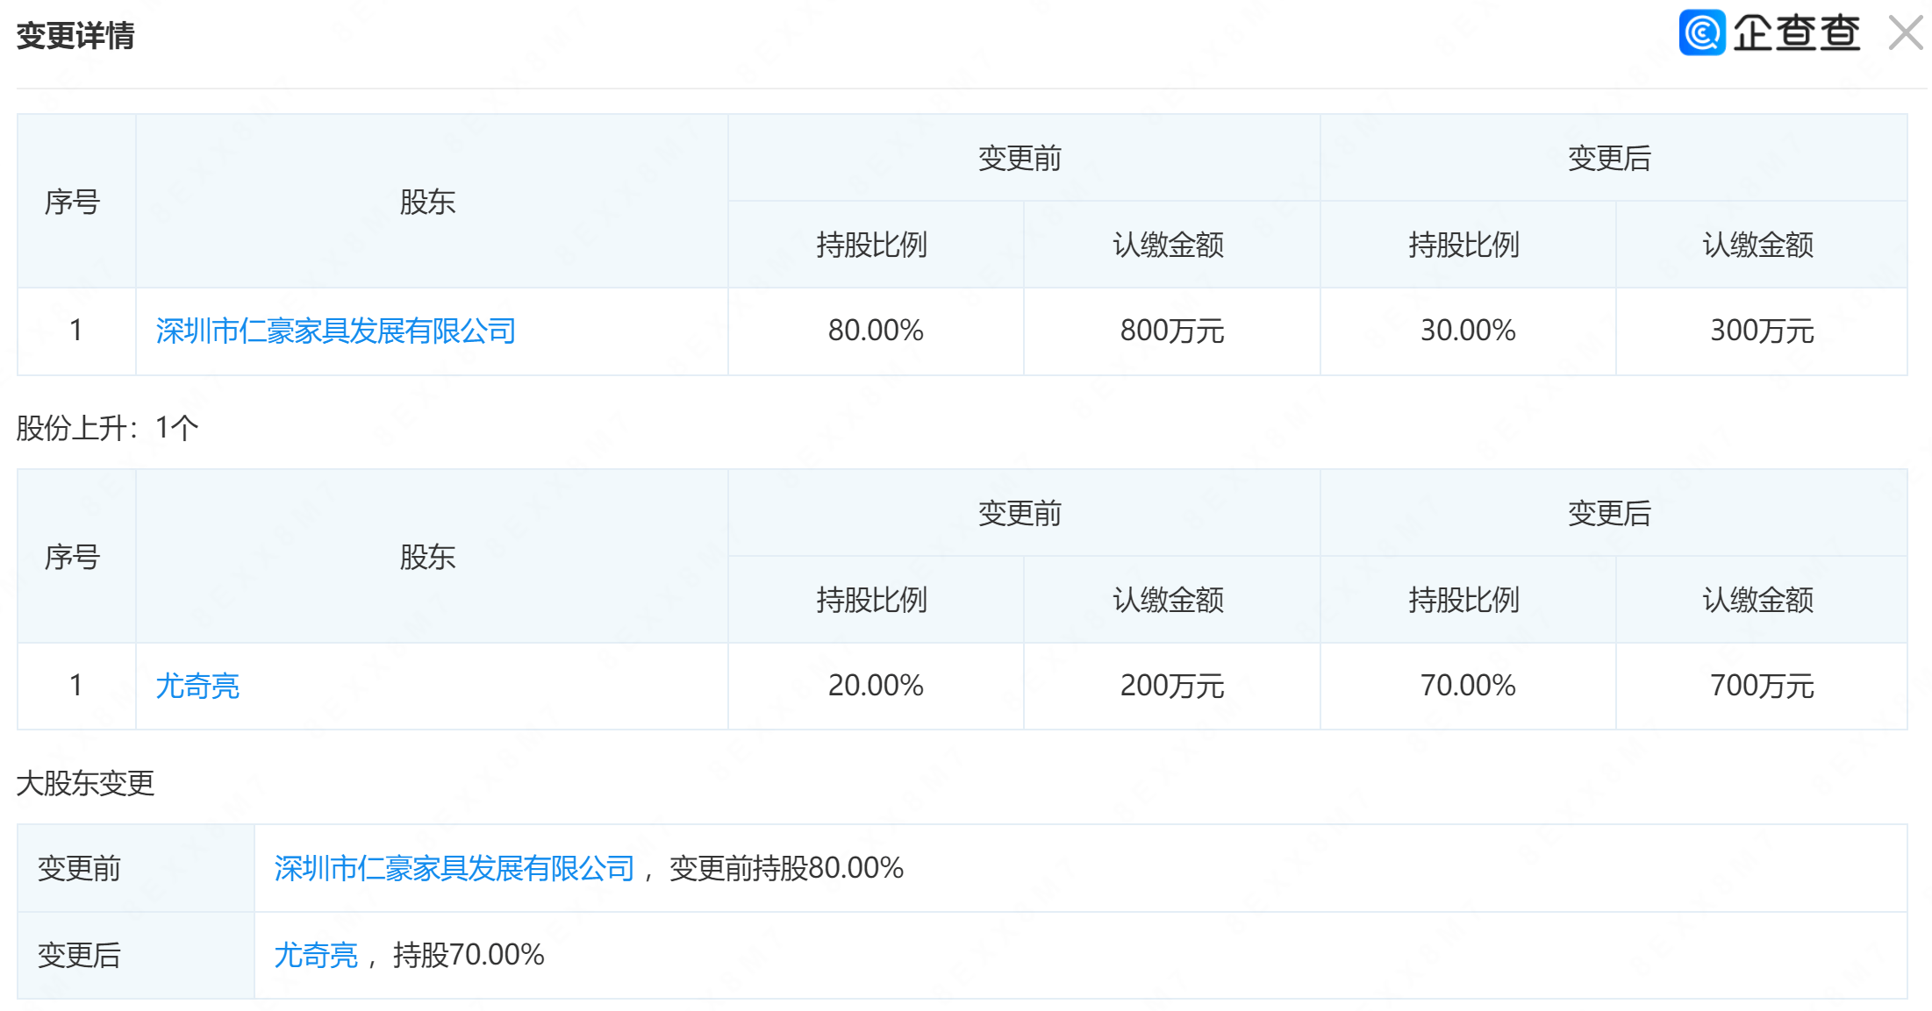1932x1011 pixels.
Task: Select the 30.00% shareholding cell
Action: tap(1468, 331)
